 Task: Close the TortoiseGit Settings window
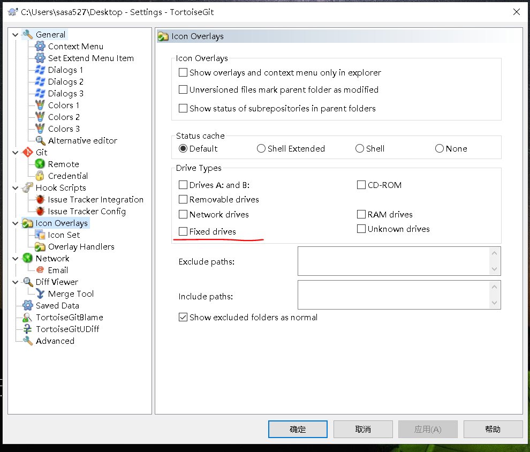[517, 12]
